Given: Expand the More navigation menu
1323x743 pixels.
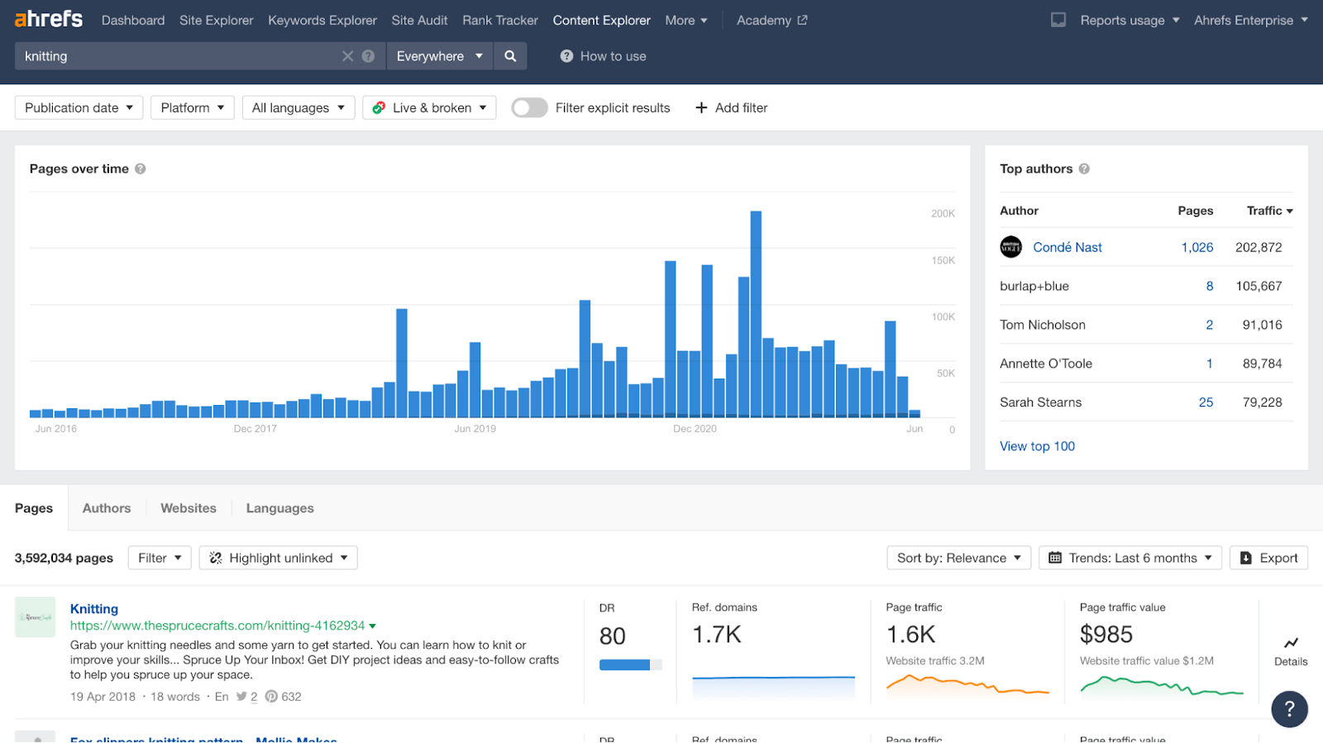Looking at the screenshot, I should (686, 20).
